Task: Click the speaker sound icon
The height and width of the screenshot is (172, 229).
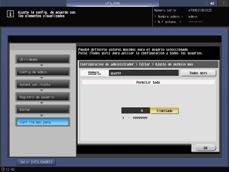Action: tap(212, 3)
